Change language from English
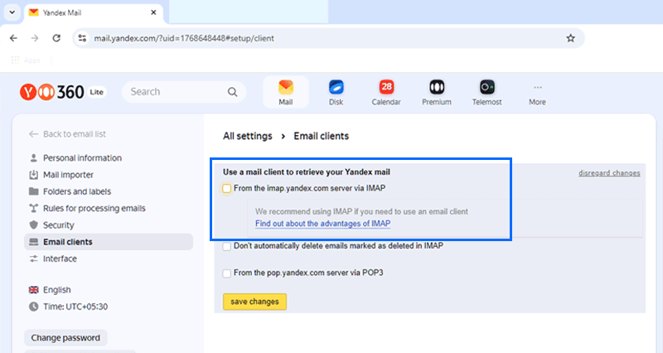Image resolution: width=663 pixels, height=353 pixels. pyautogui.click(x=56, y=290)
